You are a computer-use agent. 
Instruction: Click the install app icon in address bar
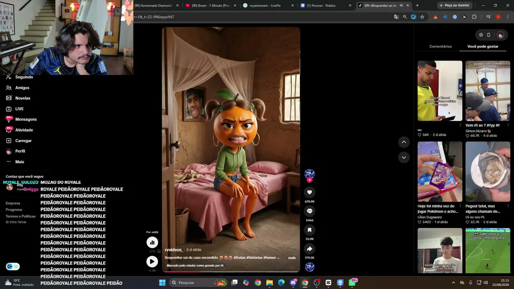[414, 17]
